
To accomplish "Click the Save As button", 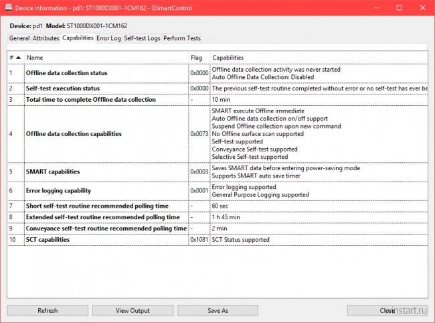I will tap(217, 311).
